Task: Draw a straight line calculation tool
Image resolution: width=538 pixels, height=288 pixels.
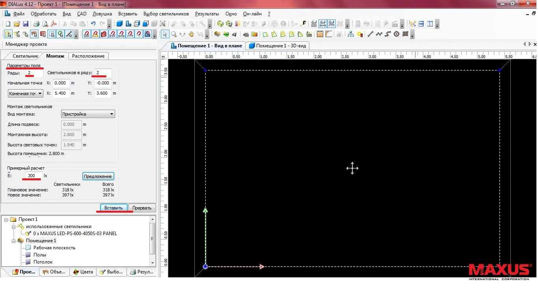Action: tap(370, 34)
